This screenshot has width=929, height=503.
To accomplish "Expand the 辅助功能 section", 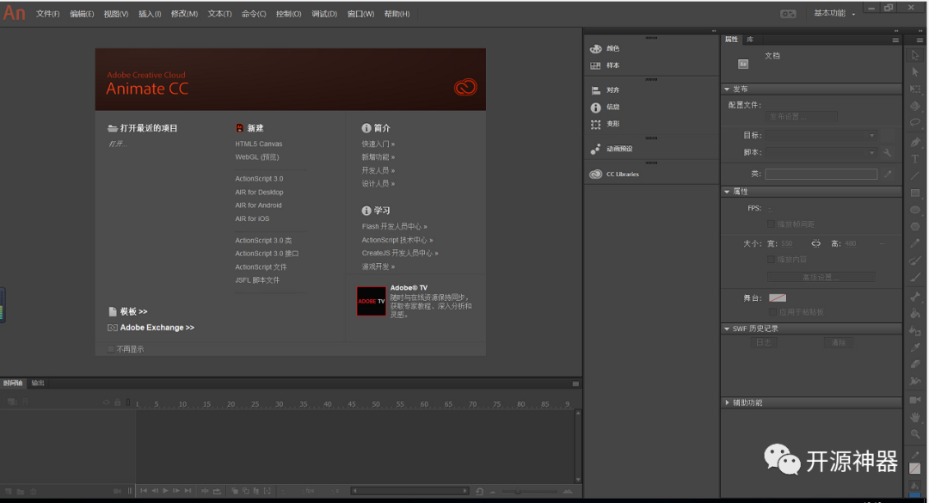I will pyautogui.click(x=727, y=402).
